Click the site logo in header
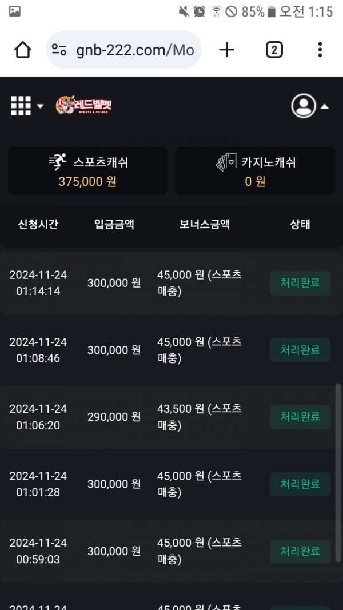343x610 pixels. tap(84, 106)
